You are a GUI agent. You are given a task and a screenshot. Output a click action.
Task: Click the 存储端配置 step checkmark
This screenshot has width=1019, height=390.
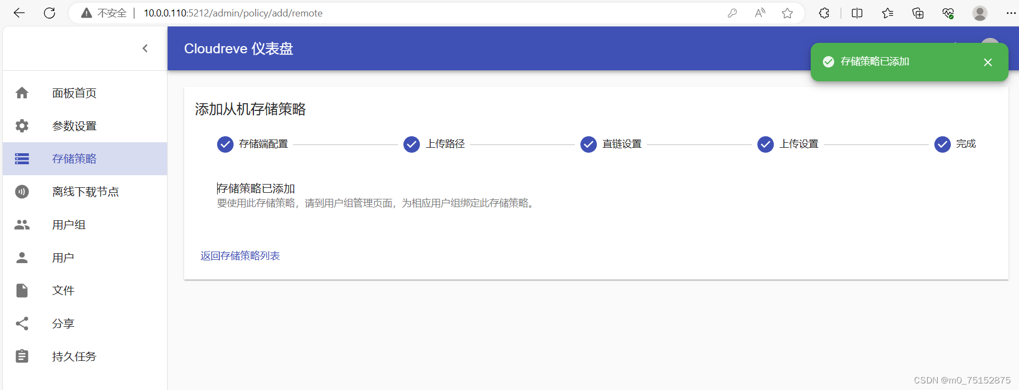click(225, 144)
